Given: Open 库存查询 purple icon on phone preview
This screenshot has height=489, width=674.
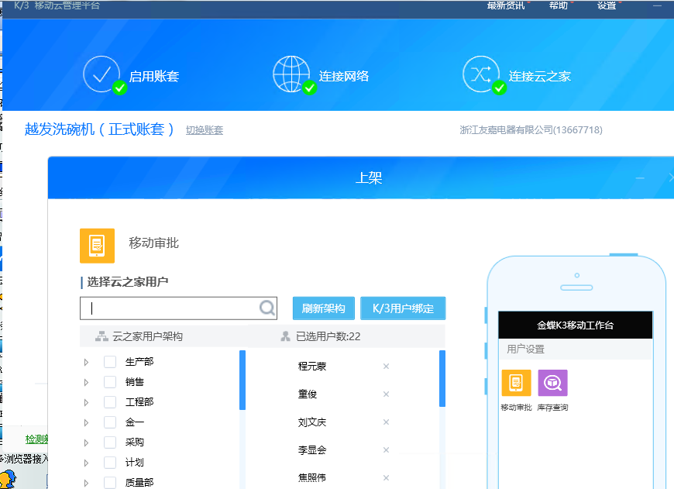Looking at the screenshot, I should tap(553, 383).
